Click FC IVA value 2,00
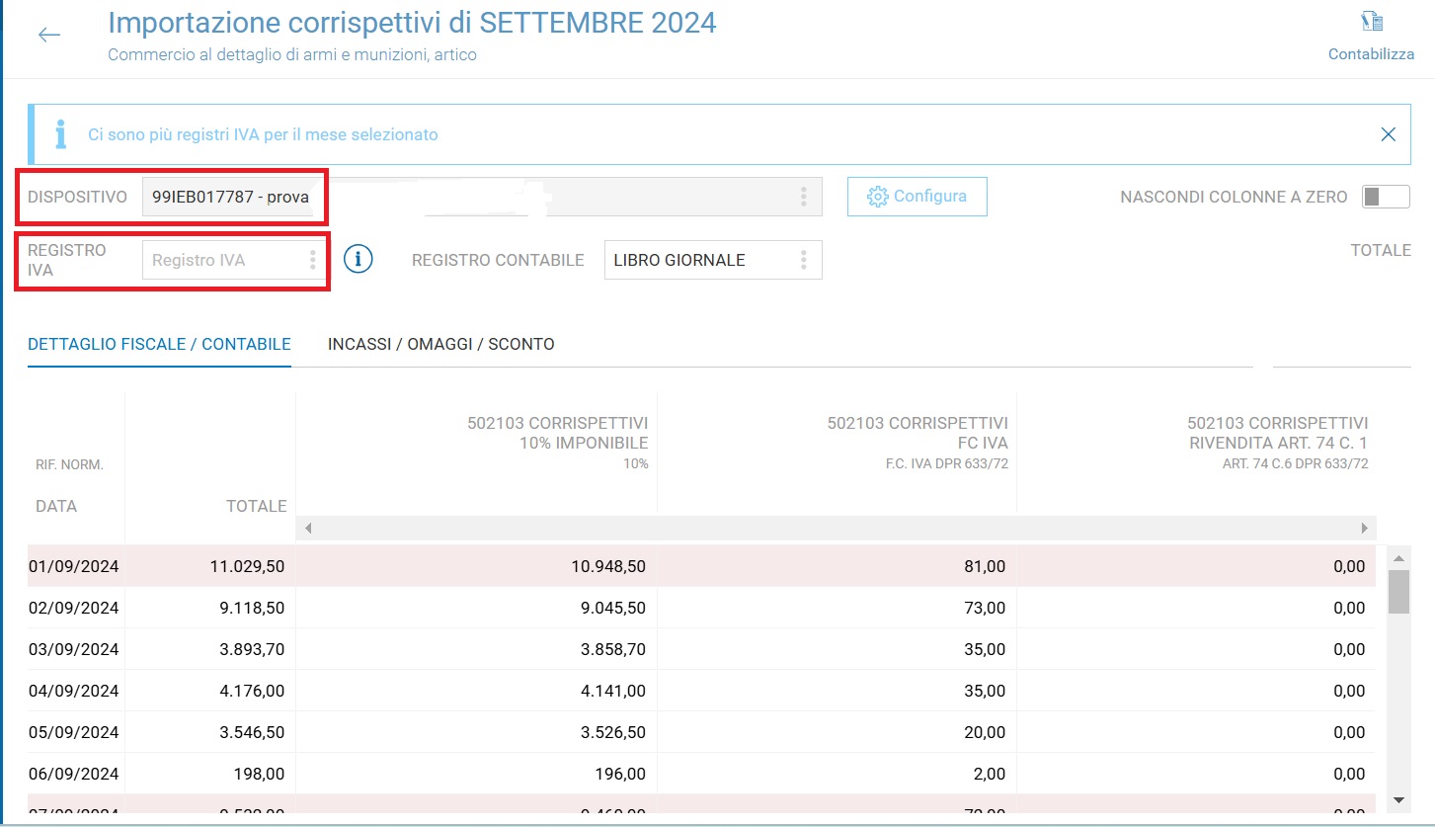Viewport: 1435px width, 827px height. [x=990, y=774]
